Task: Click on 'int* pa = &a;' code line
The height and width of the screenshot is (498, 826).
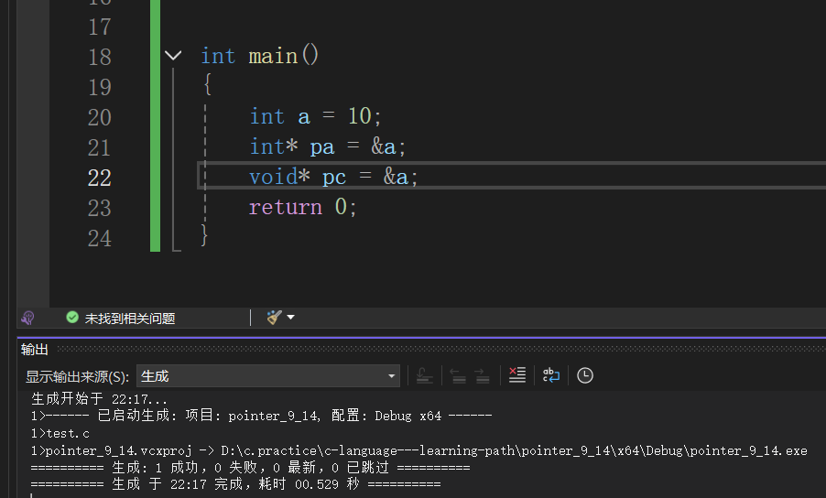Action: pyautogui.click(x=328, y=146)
